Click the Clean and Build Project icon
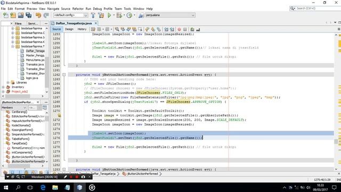The width and height of the screenshot is (341, 192). 101,15
